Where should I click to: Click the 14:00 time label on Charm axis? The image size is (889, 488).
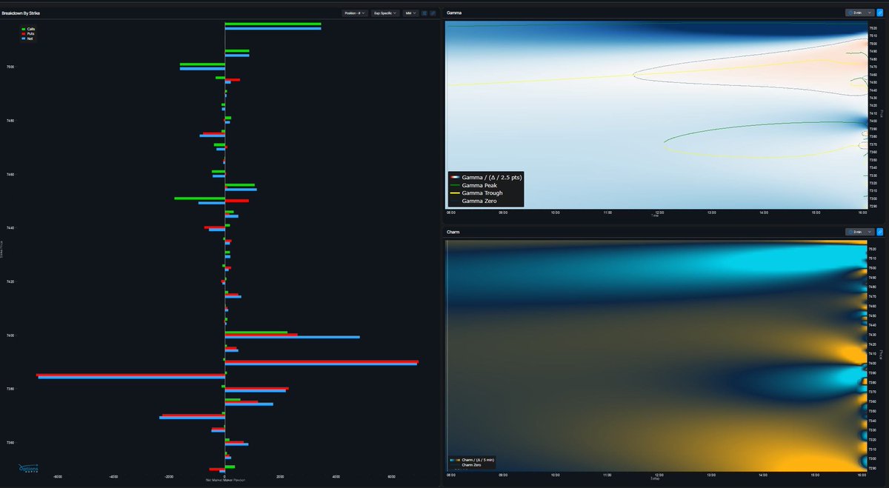point(764,475)
